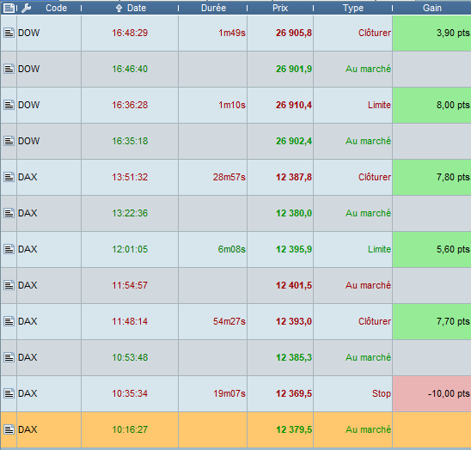Click duration 1m10s
Image resolution: width=471 pixels, height=450 pixels.
(232, 105)
